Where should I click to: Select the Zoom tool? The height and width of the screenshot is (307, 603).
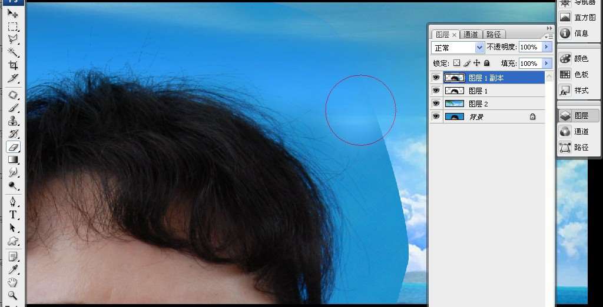point(13,295)
